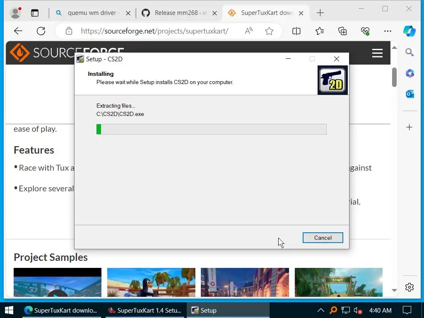Activate the Read Aloud icon
Screen dimensions: 424x318
point(248,31)
